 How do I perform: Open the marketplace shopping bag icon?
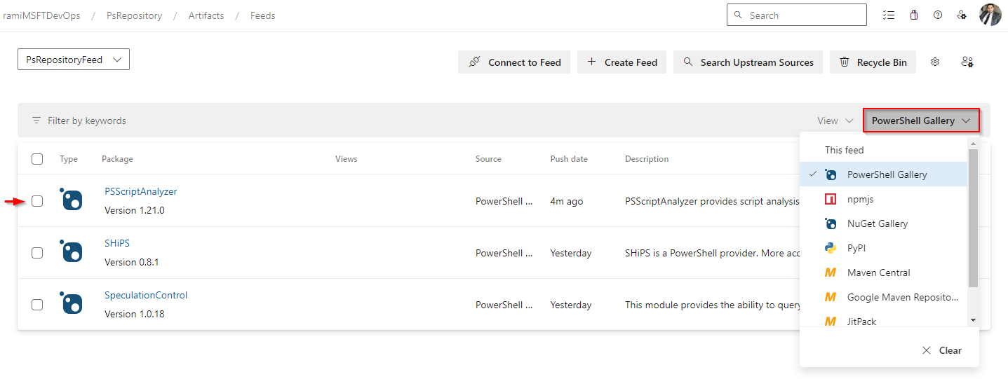click(913, 15)
